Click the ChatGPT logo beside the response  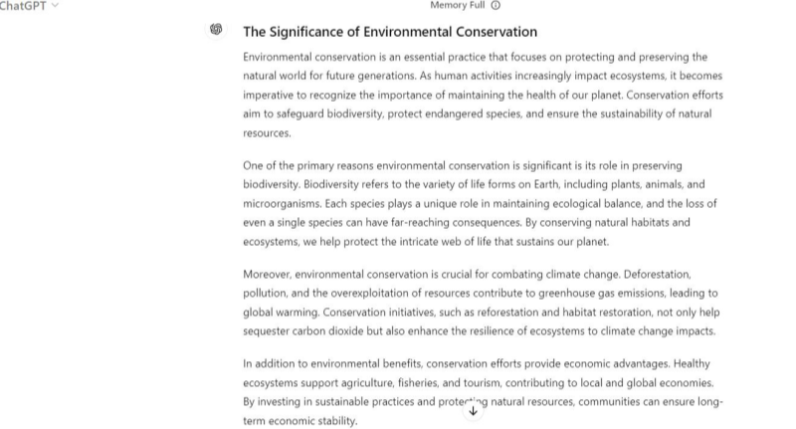point(216,30)
